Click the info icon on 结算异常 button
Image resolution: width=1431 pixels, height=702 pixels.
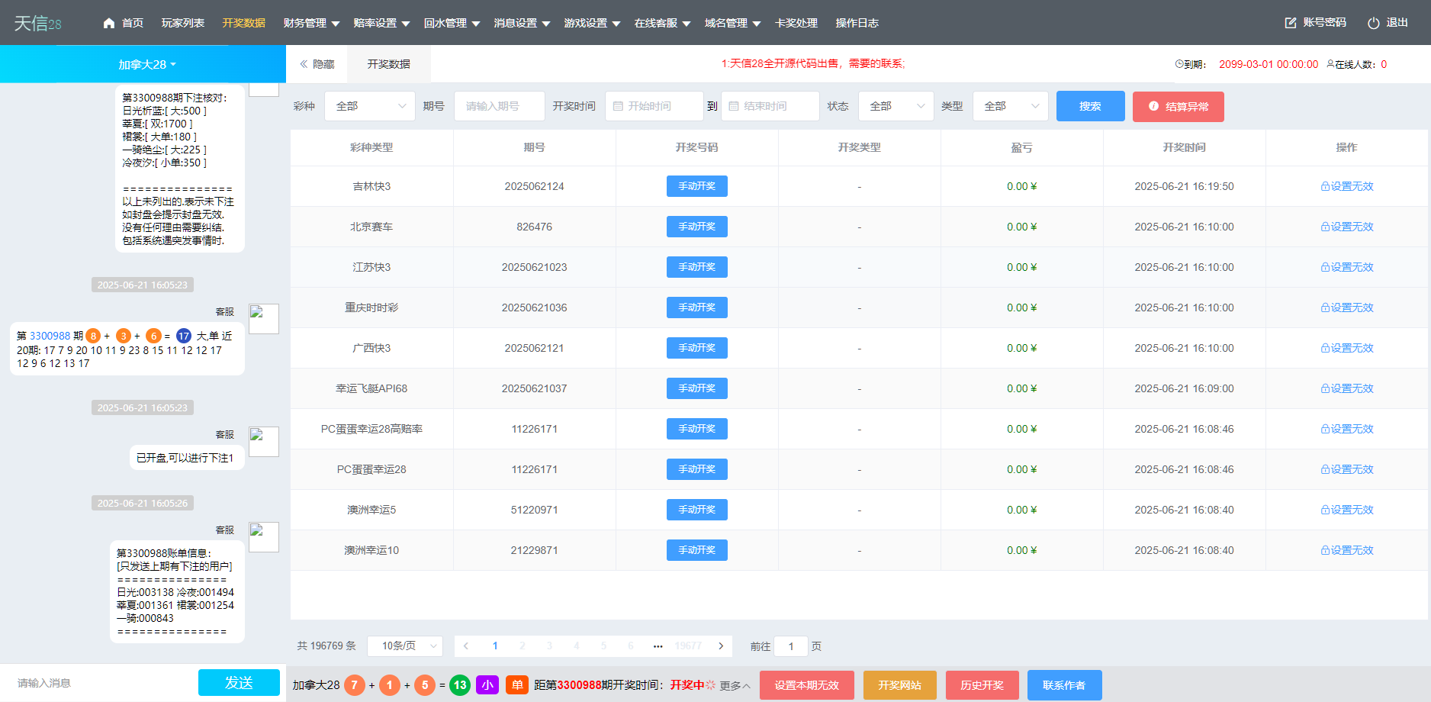1153,107
